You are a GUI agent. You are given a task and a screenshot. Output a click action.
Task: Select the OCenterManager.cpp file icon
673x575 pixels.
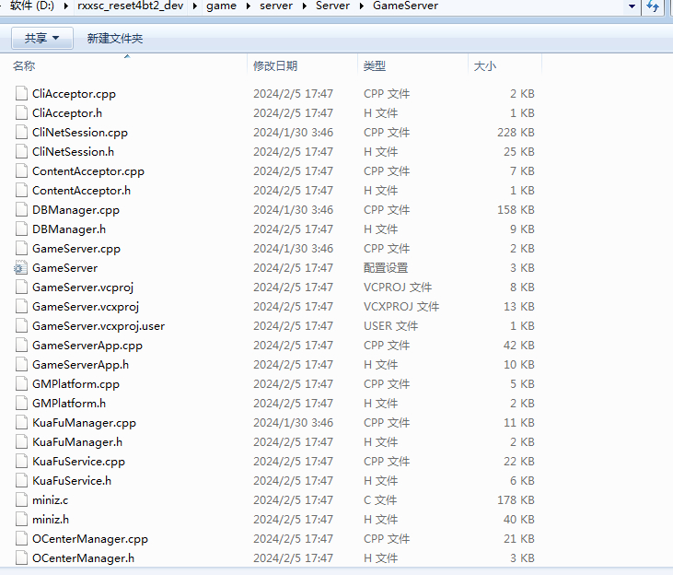pyautogui.click(x=22, y=539)
